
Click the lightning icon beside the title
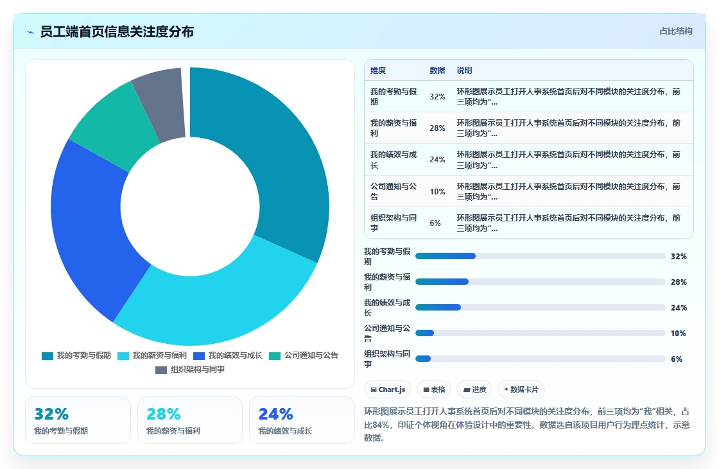click(31, 32)
